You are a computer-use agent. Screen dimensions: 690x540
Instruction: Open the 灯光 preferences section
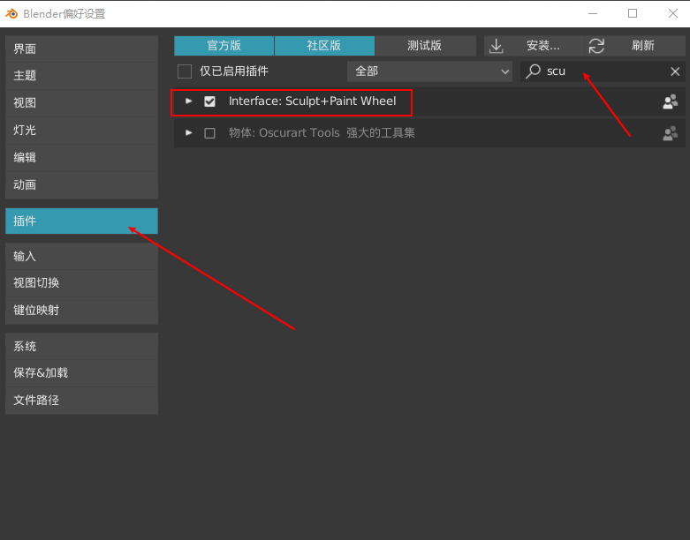pos(81,130)
